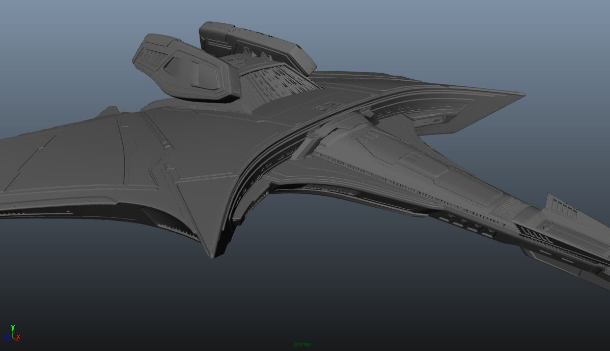The width and height of the screenshot is (610, 351).
Task: Click the sharp forward wing tip point
Action: click(212, 252)
